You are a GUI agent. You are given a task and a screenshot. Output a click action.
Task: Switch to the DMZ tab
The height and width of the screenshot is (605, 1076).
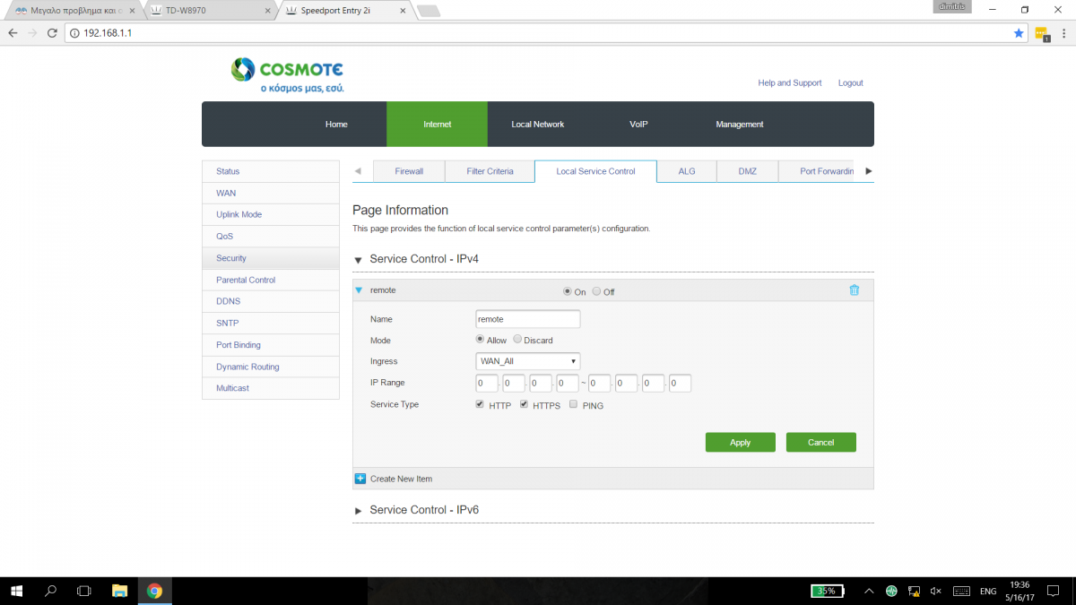point(747,171)
